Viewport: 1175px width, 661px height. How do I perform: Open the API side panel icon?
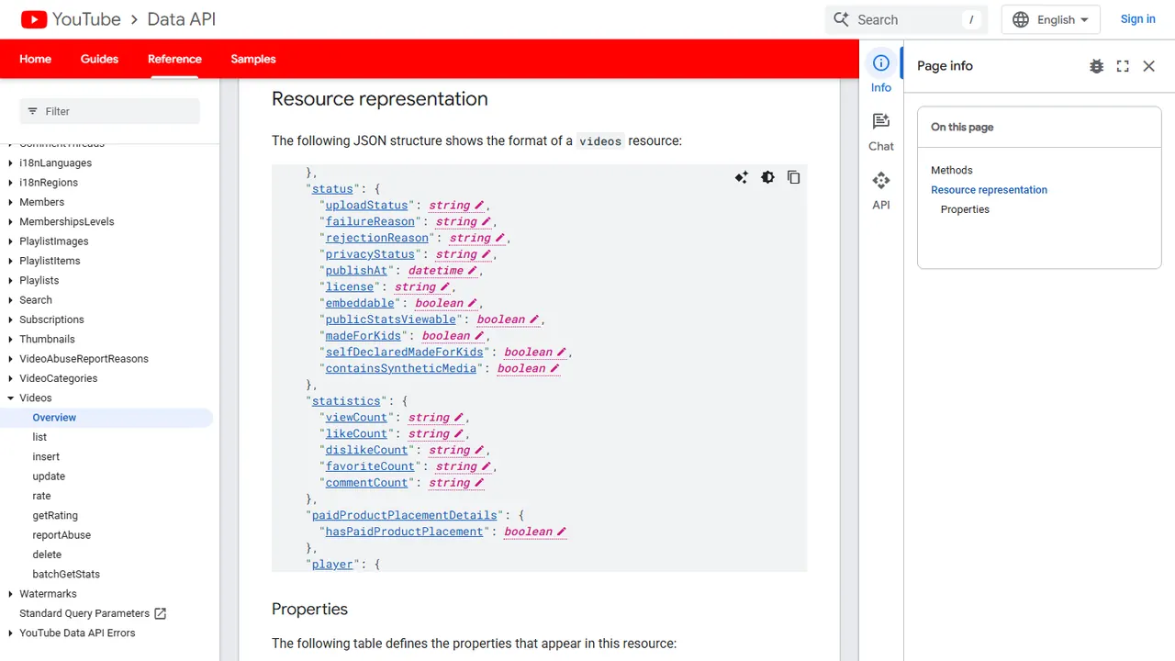coord(881,180)
